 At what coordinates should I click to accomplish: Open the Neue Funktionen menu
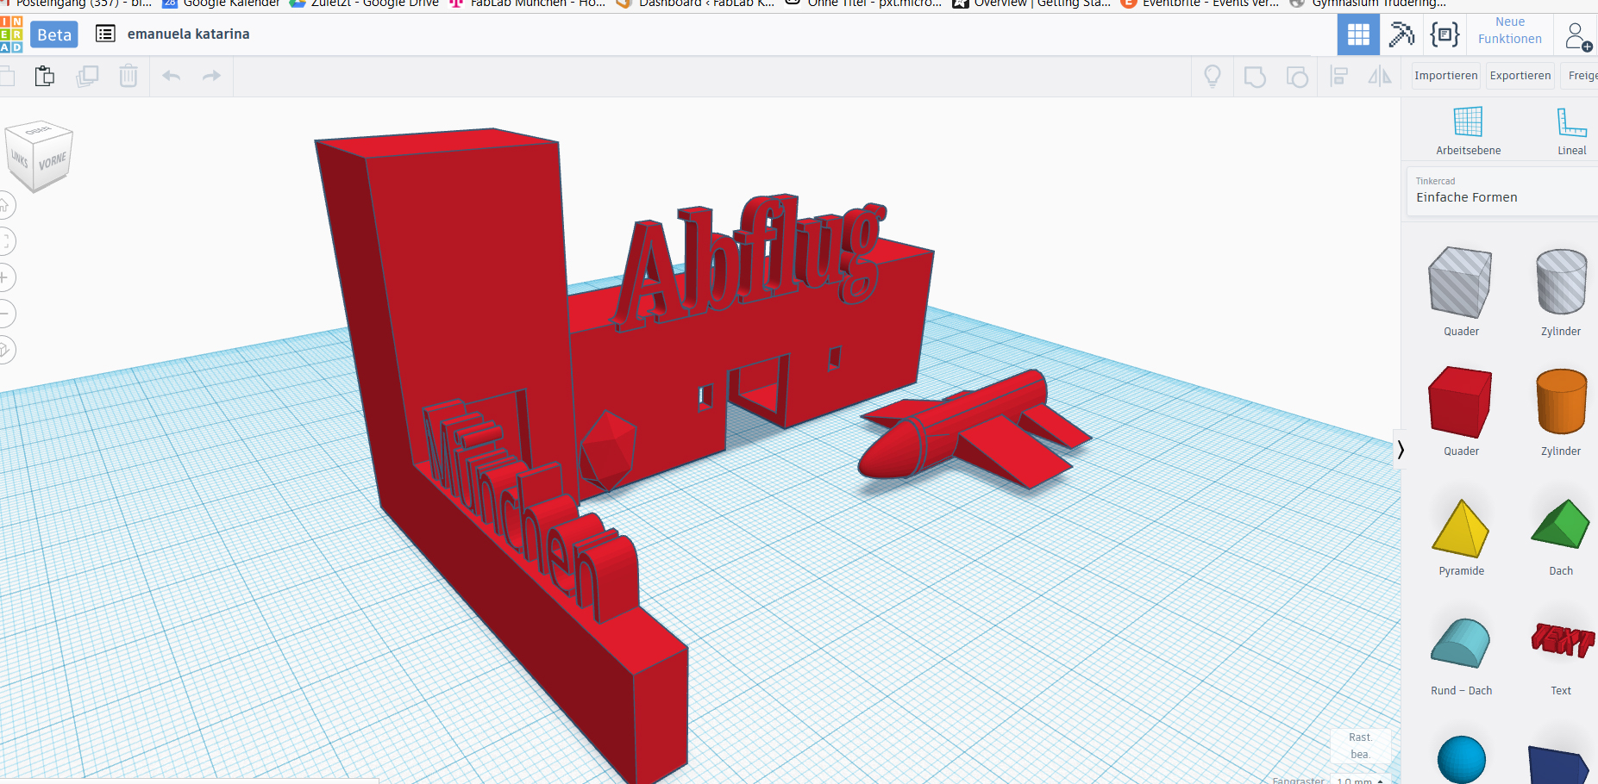[1509, 31]
